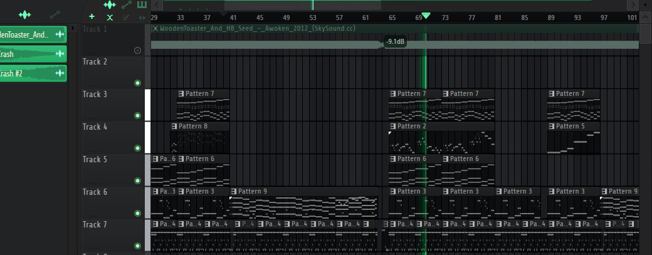Image resolution: width=652 pixels, height=255 pixels.
Task: Toggle Track 6 mute indicator
Action: click(138, 214)
